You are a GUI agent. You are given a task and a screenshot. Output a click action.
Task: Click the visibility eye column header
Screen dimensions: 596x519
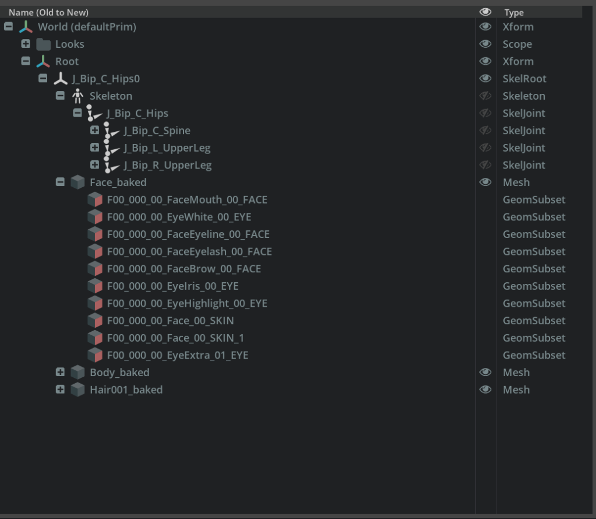coord(485,12)
